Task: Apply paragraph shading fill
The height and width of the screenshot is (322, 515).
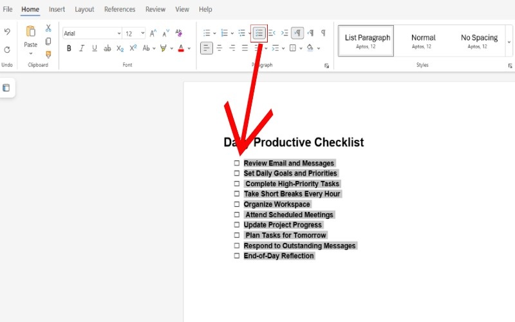Action: (x=310, y=48)
